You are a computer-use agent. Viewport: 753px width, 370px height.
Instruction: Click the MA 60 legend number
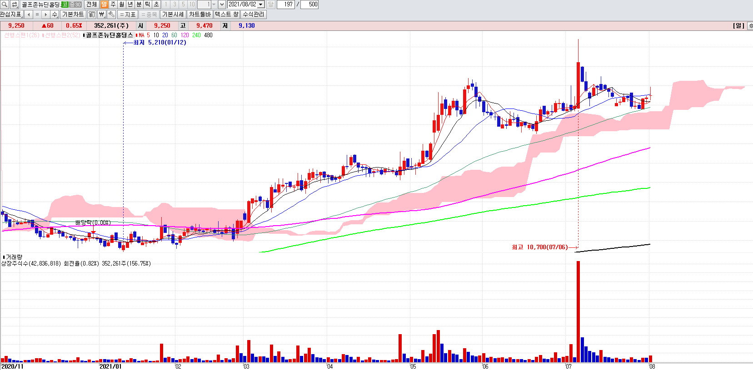pos(174,35)
